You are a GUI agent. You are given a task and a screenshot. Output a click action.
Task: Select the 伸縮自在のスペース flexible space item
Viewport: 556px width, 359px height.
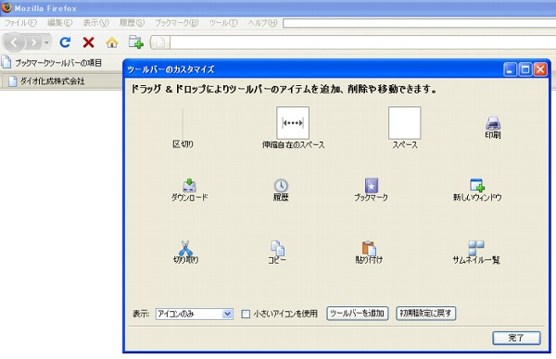(293, 128)
